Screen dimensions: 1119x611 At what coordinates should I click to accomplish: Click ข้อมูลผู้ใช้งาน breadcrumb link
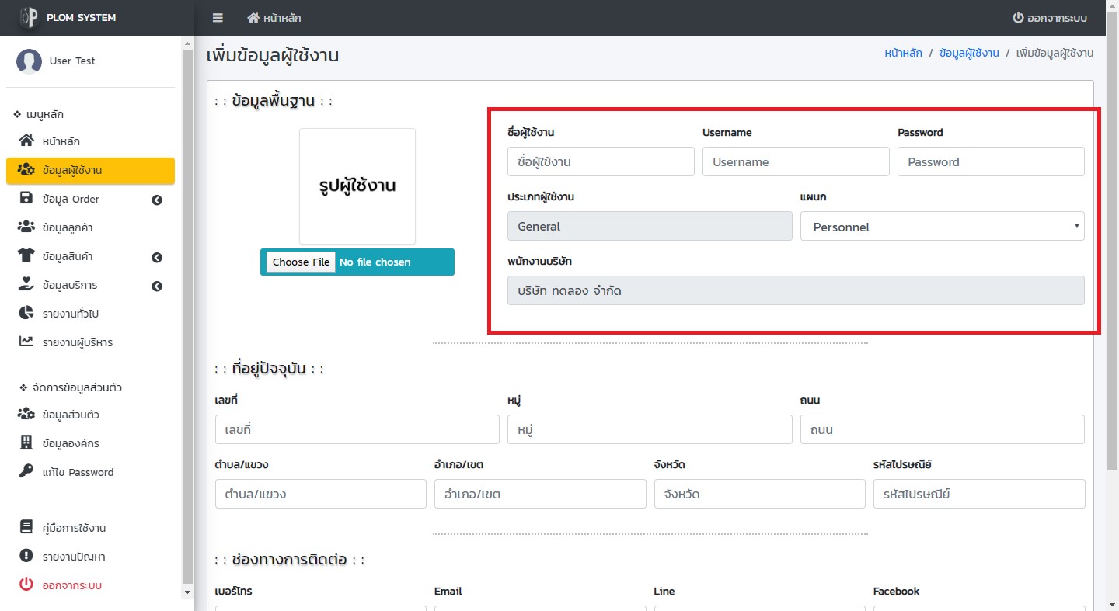[x=968, y=54]
